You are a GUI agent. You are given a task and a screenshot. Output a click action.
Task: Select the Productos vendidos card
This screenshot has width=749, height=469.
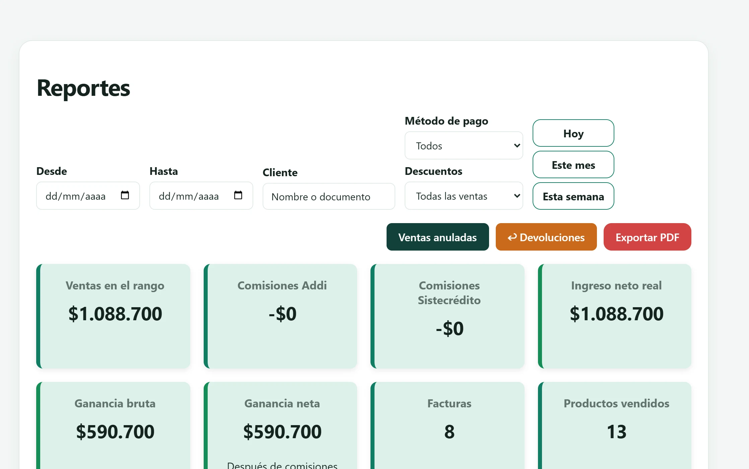click(x=615, y=425)
